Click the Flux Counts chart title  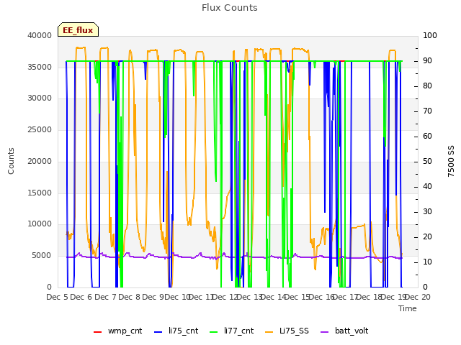coord(230,8)
